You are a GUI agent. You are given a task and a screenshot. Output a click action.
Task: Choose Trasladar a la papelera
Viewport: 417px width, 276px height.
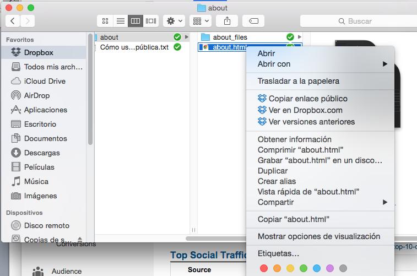[298, 81]
